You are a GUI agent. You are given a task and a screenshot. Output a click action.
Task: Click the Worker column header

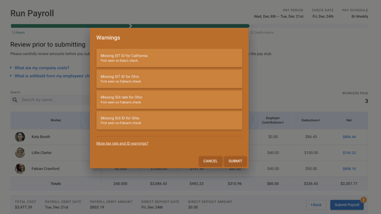click(x=56, y=120)
